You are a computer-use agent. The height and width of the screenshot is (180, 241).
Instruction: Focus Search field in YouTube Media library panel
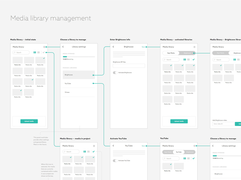tap(171, 158)
